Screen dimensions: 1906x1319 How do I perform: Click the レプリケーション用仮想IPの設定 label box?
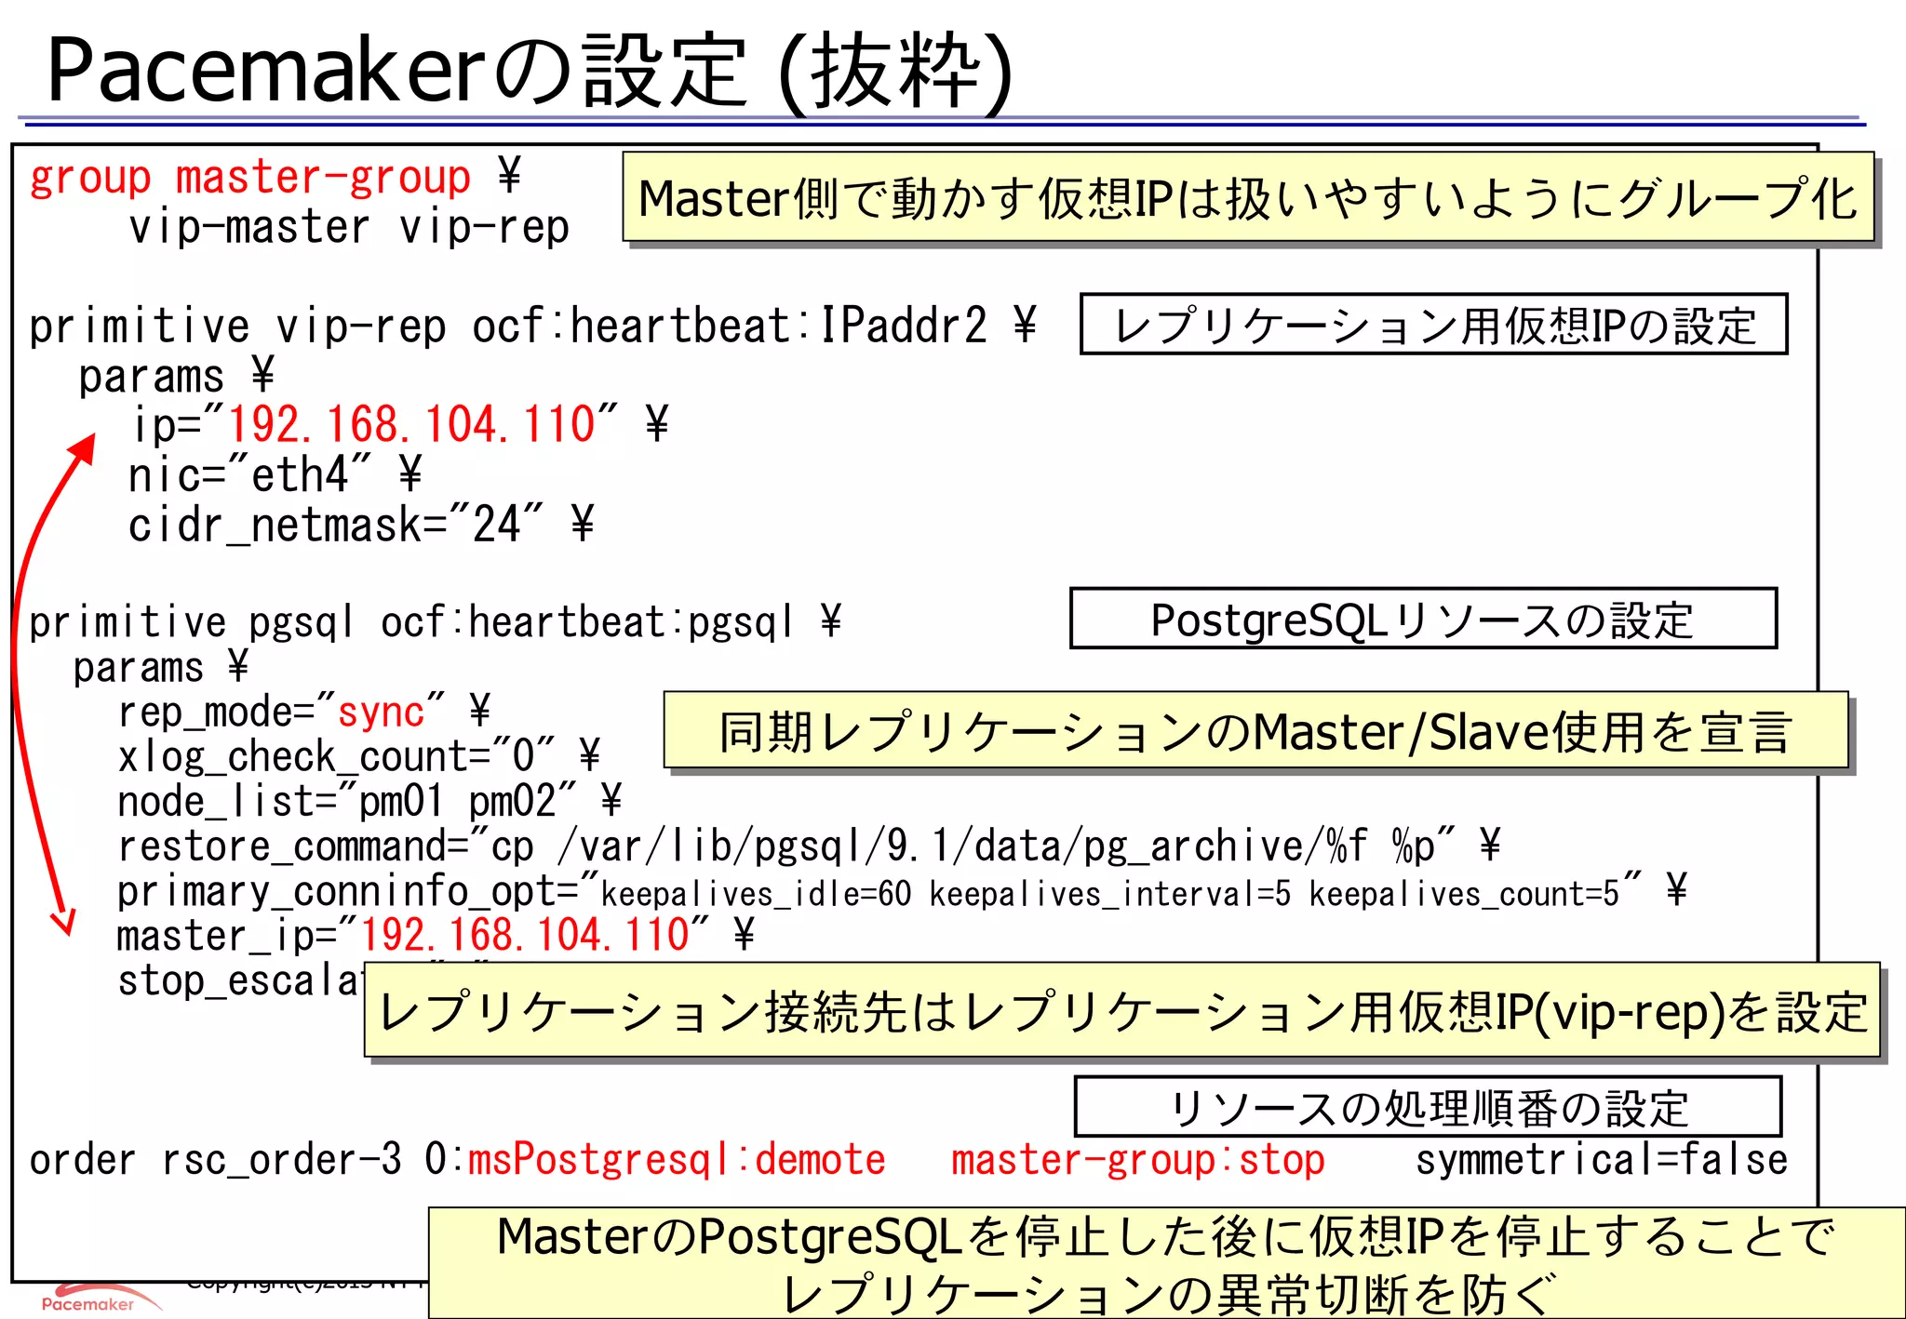click(x=1433, y=325)
